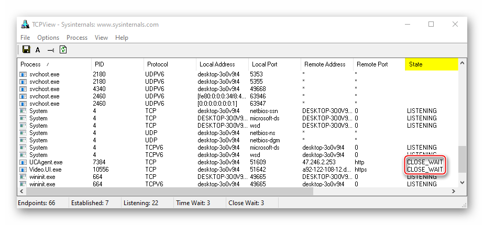This screenshot has width=484, height=225.
Task: Select the UCAgent.exe process icon
Action: [x=23, y=162]
